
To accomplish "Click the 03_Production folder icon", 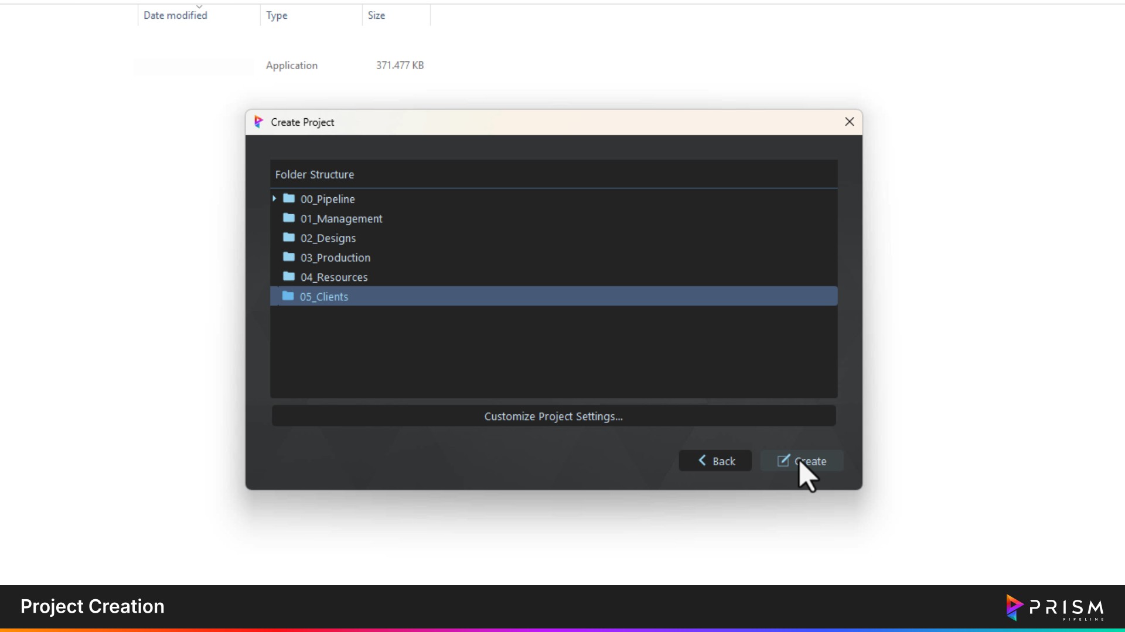I will coord(289,257).
